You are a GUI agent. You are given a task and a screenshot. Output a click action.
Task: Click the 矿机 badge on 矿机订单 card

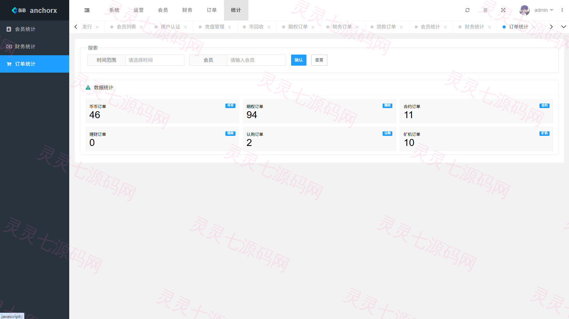545,133
